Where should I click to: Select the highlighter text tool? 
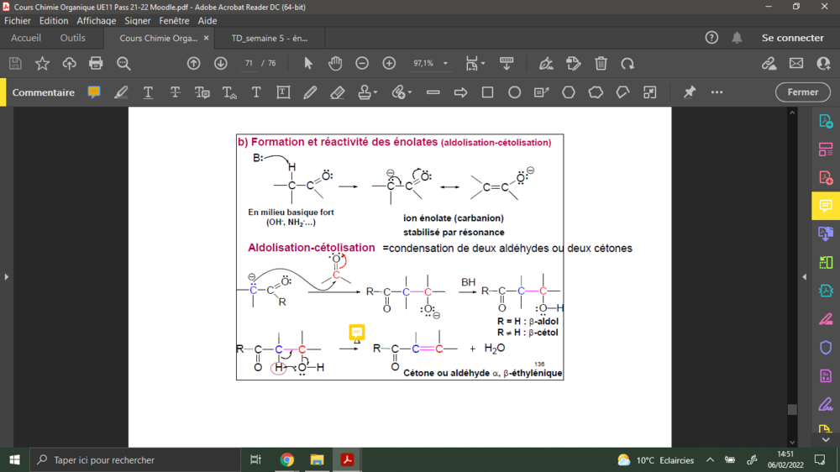pyautogui.click(x=121, y=92)
